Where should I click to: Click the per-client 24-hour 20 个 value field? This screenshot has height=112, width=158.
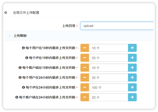(108, 97)
